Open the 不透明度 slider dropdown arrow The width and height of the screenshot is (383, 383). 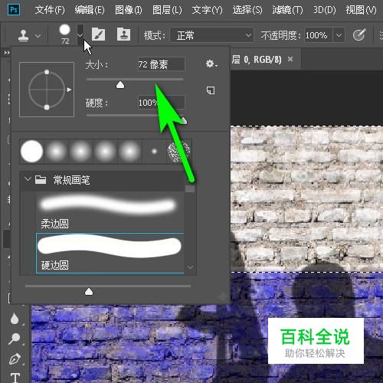(339, 35)
